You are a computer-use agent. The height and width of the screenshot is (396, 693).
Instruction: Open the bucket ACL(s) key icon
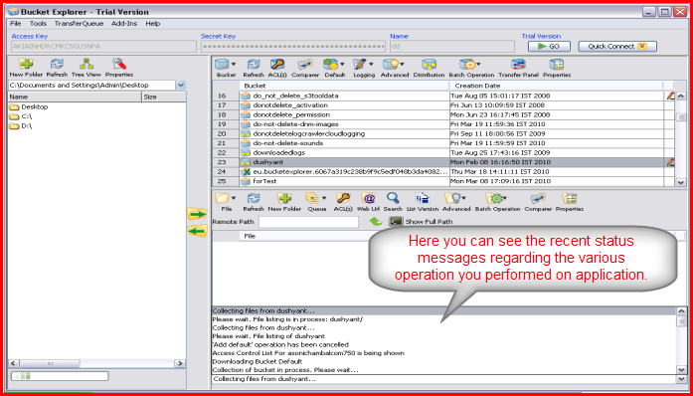[x=277, y=65]
